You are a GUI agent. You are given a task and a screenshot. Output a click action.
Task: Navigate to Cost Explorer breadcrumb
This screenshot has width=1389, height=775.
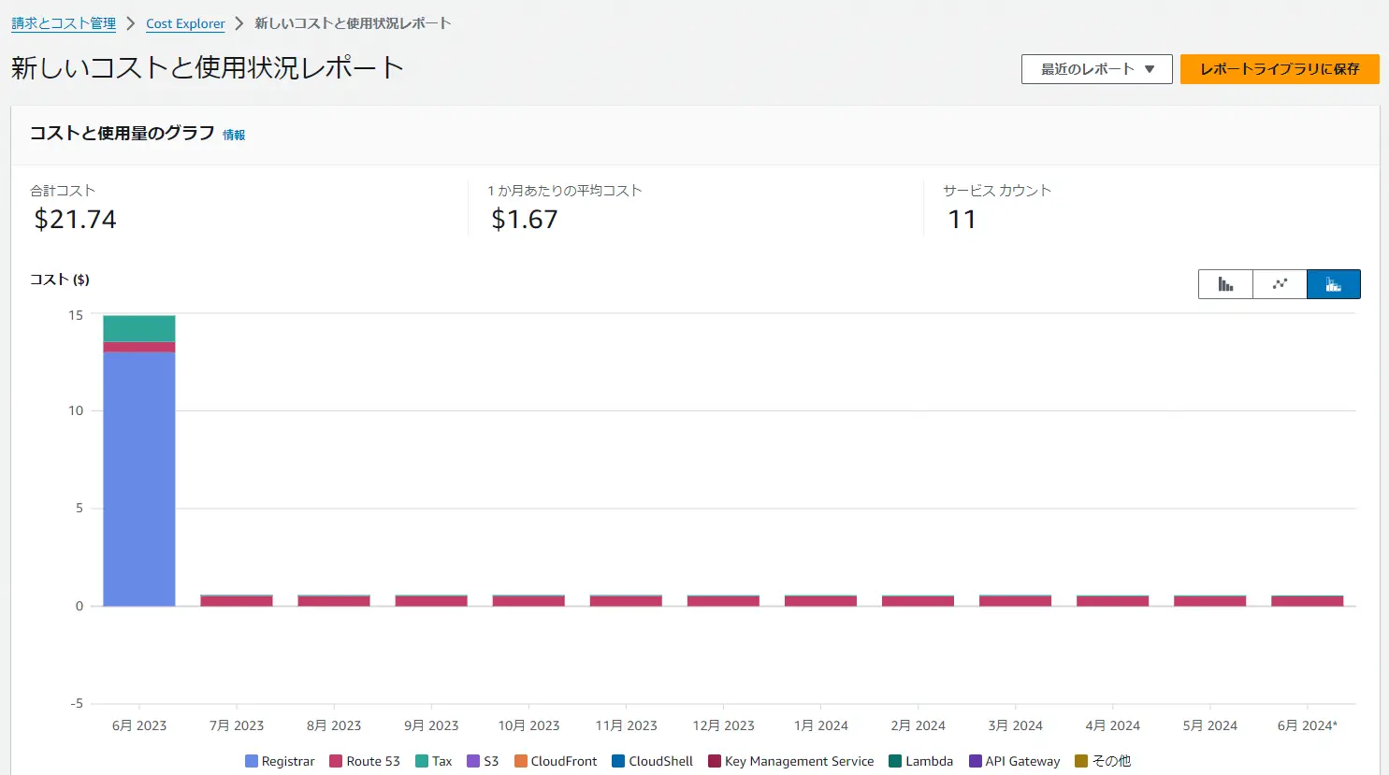pos(185,23)
